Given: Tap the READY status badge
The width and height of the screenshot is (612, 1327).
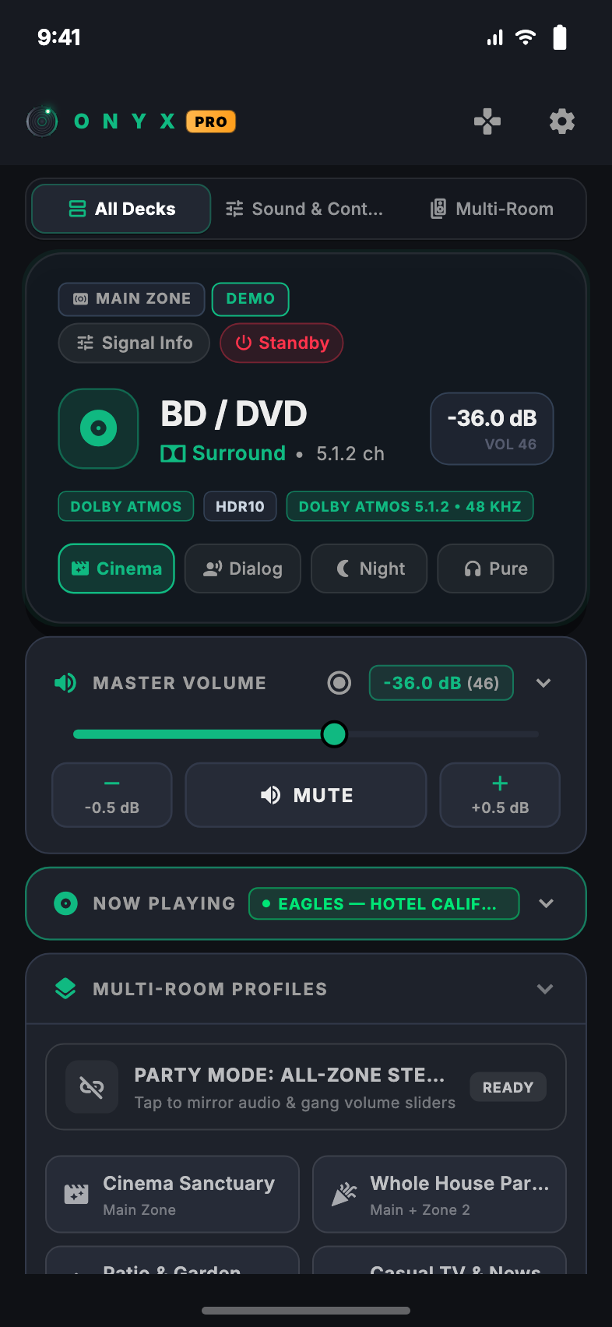Looking at the screenshot, I should click(x=508, y=1087).
